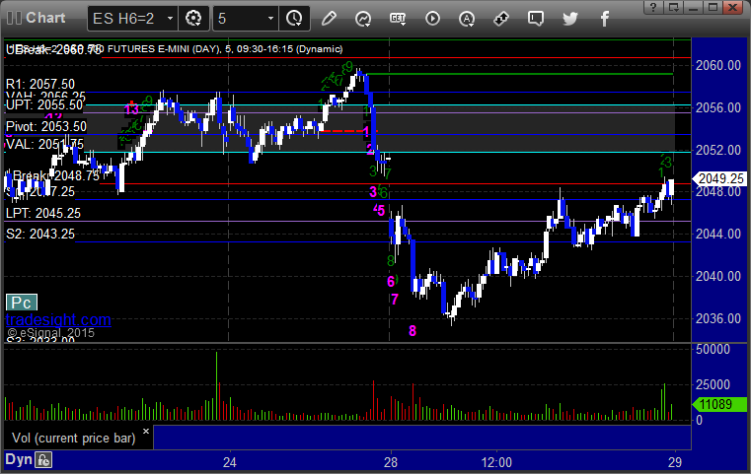Click the S2: 2043.25 label

point(40,234)
